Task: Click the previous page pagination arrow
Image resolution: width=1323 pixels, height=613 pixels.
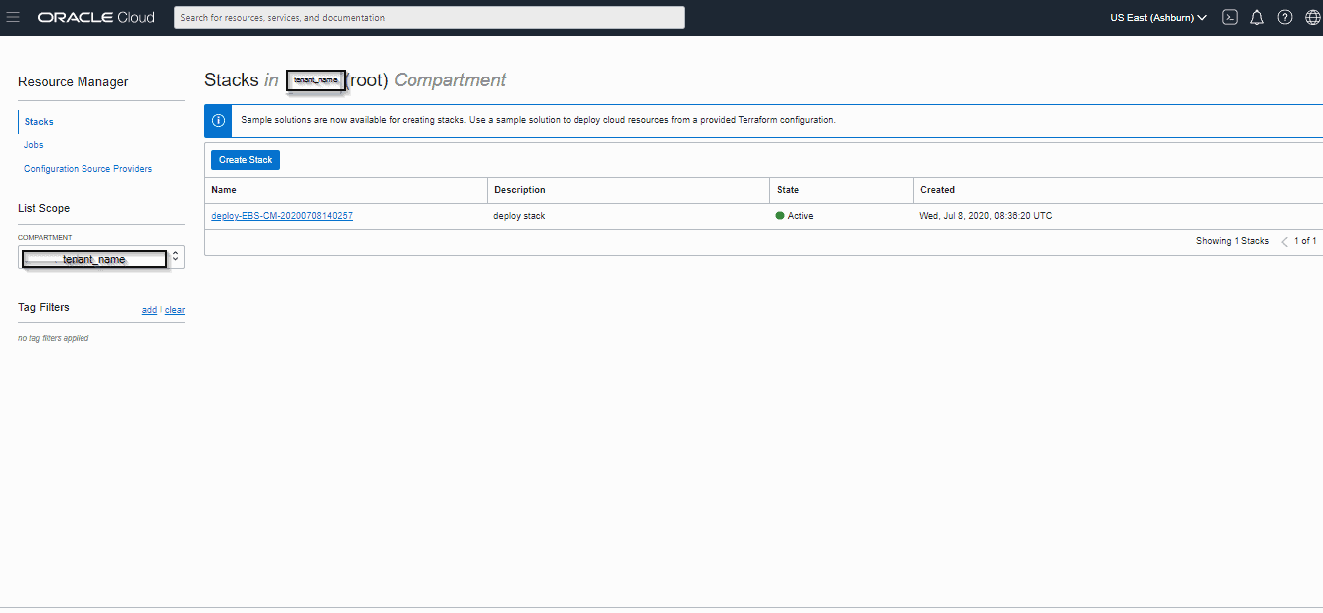Action: (1283, 240)
